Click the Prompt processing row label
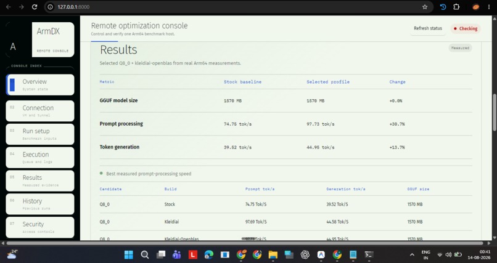 pos(121,124)
